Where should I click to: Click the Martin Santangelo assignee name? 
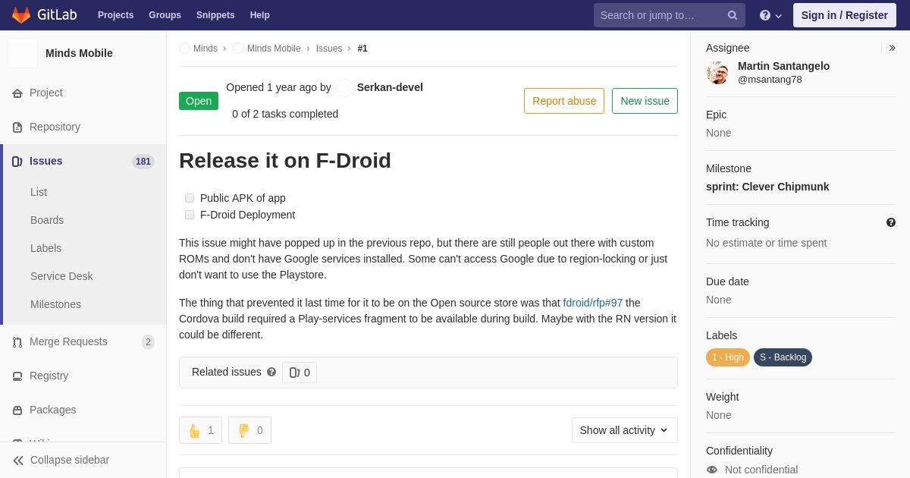783,66
